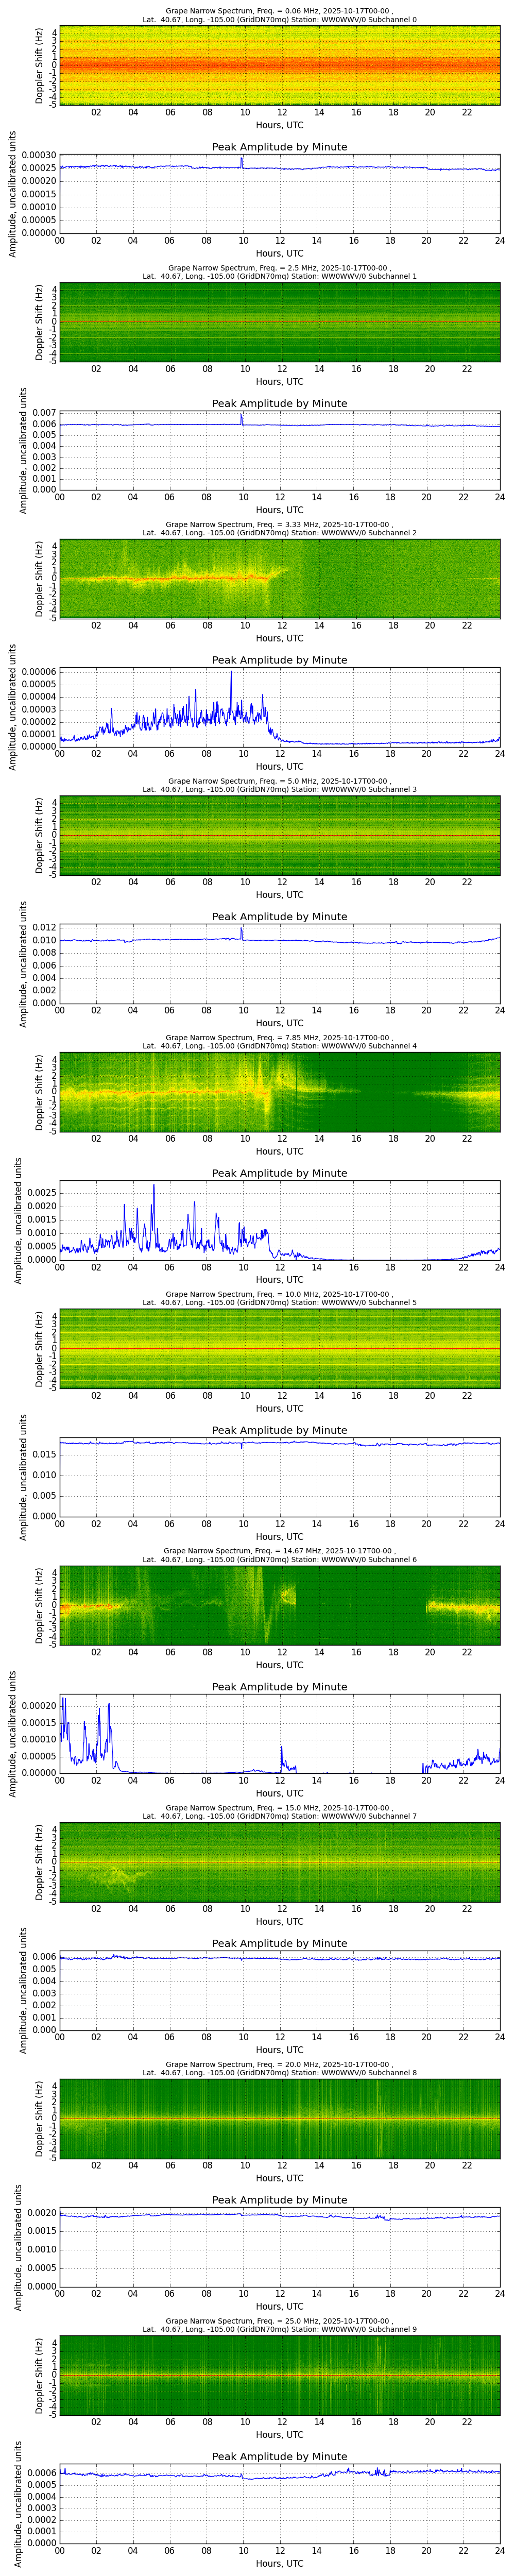
Task: Click the peak near 12 UTC in the 14.67 MHz amplitude plot
Action: (281, 1748)
